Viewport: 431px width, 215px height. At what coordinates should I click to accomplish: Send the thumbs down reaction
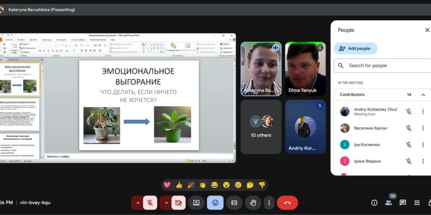pos(261,185)
